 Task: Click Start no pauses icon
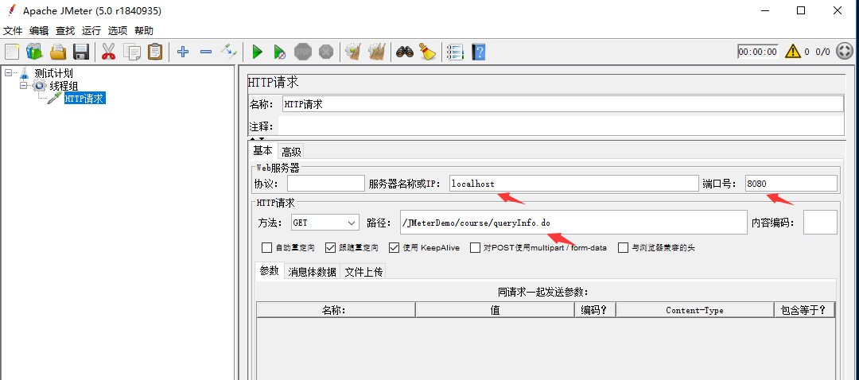click(280, 52)
